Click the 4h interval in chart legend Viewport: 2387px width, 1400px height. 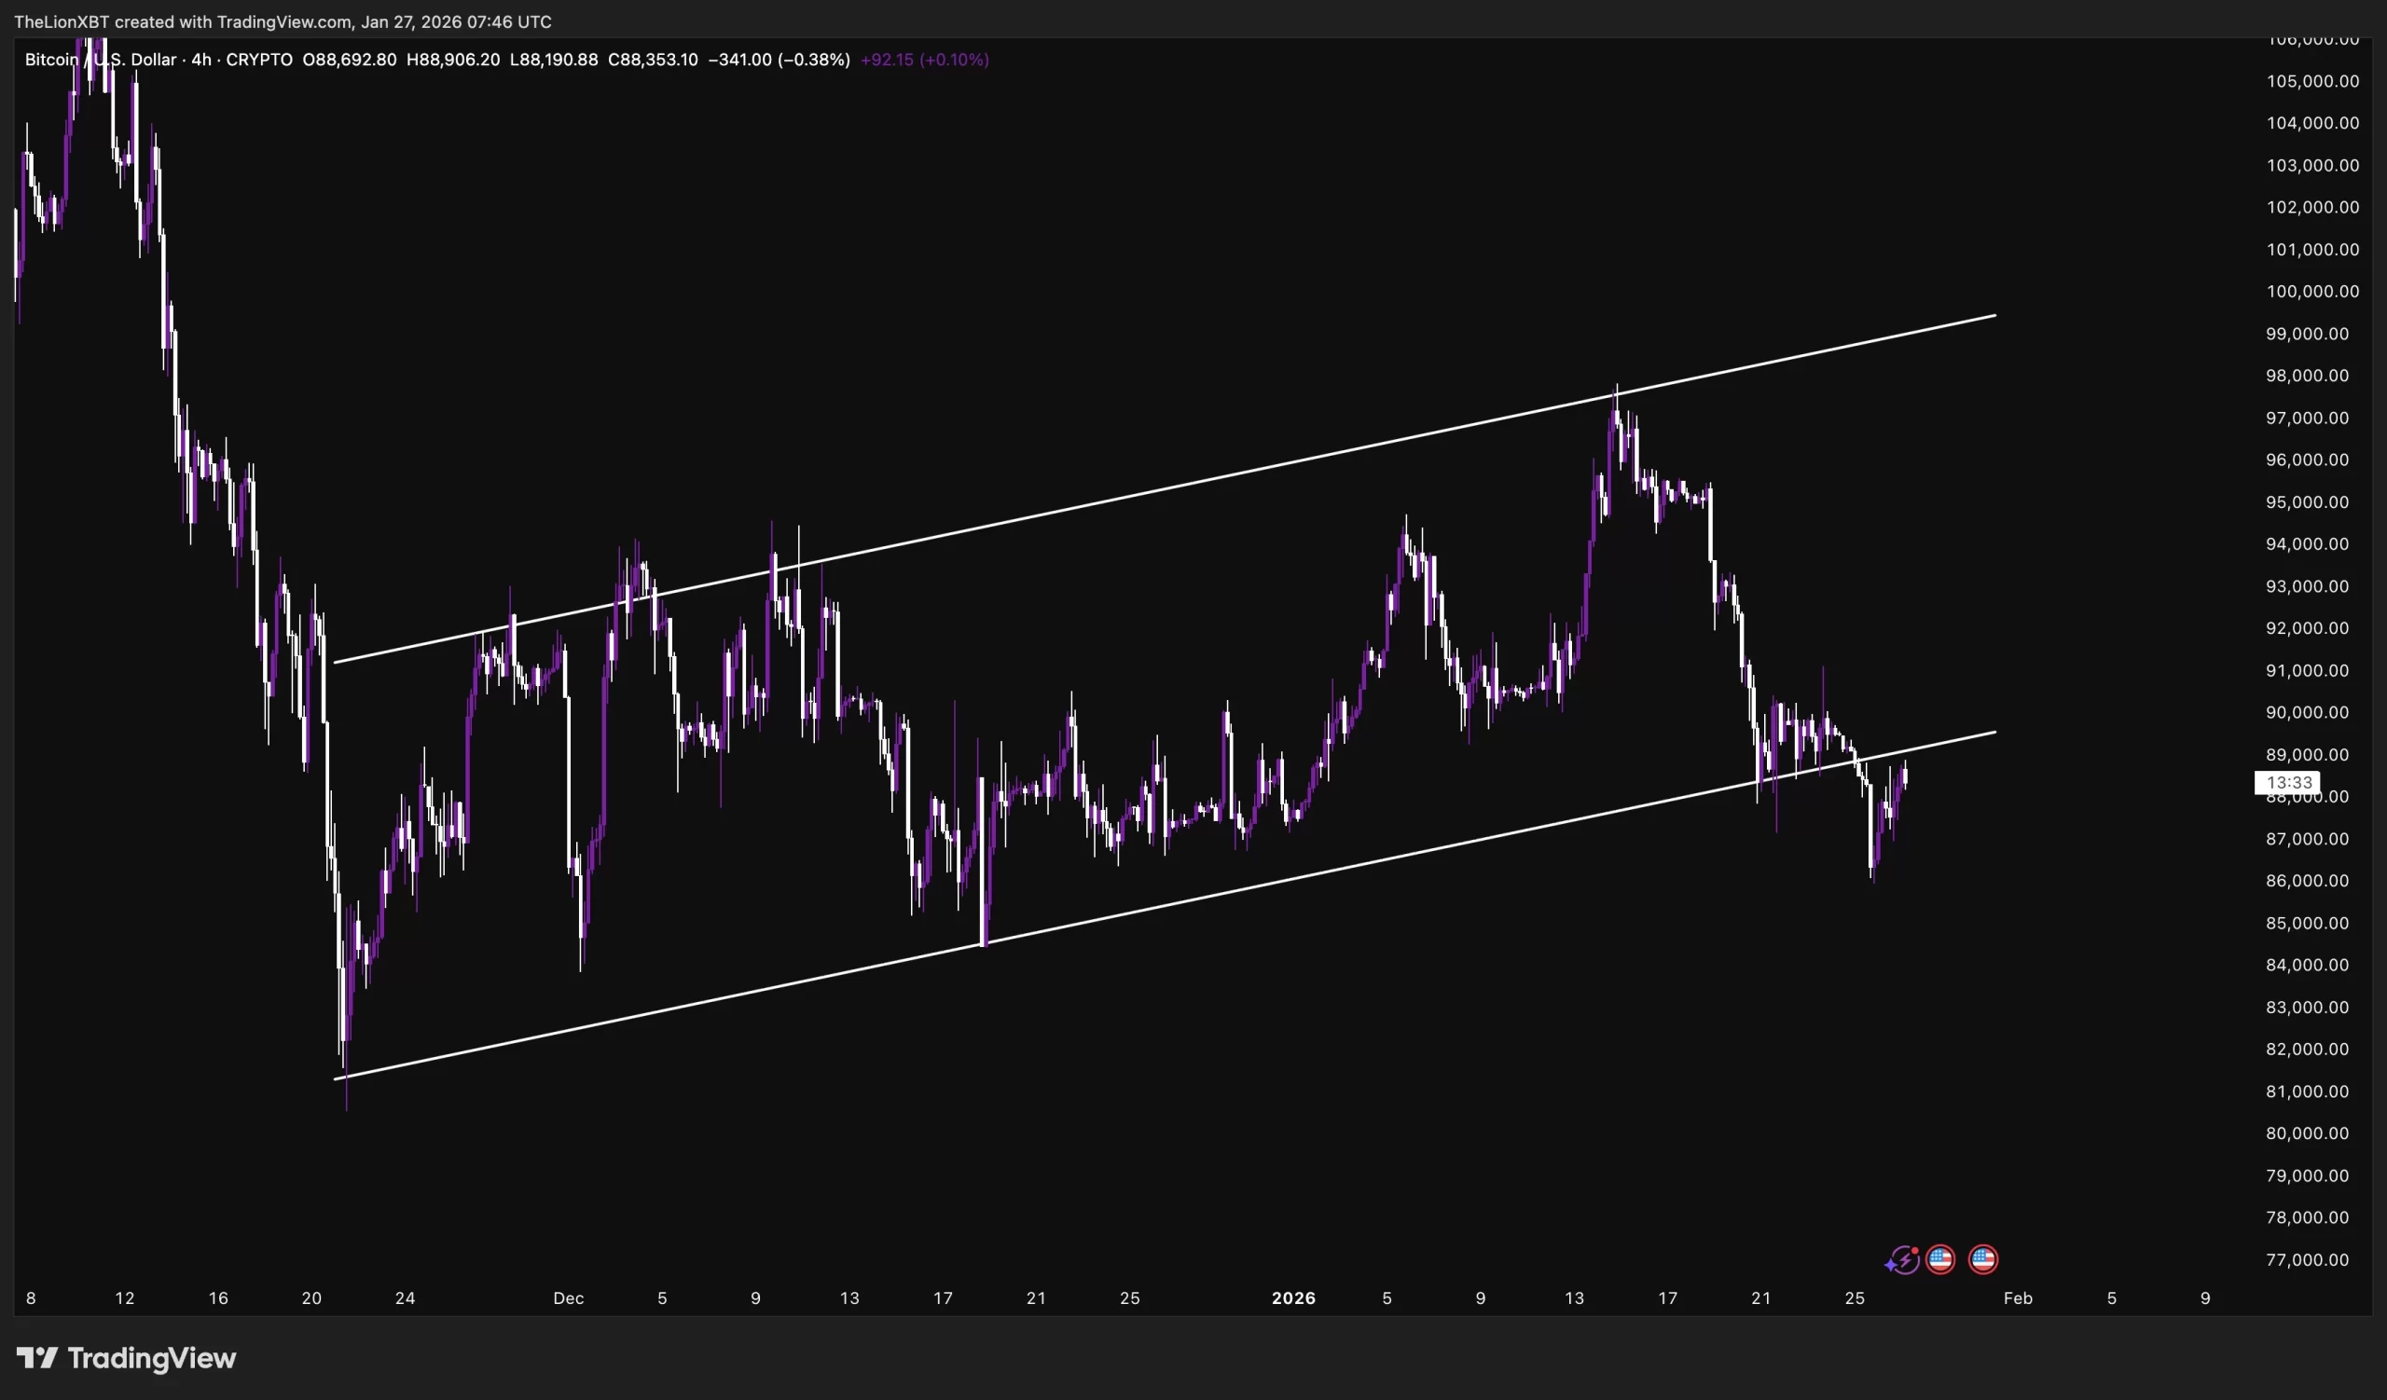coord(200,60)
